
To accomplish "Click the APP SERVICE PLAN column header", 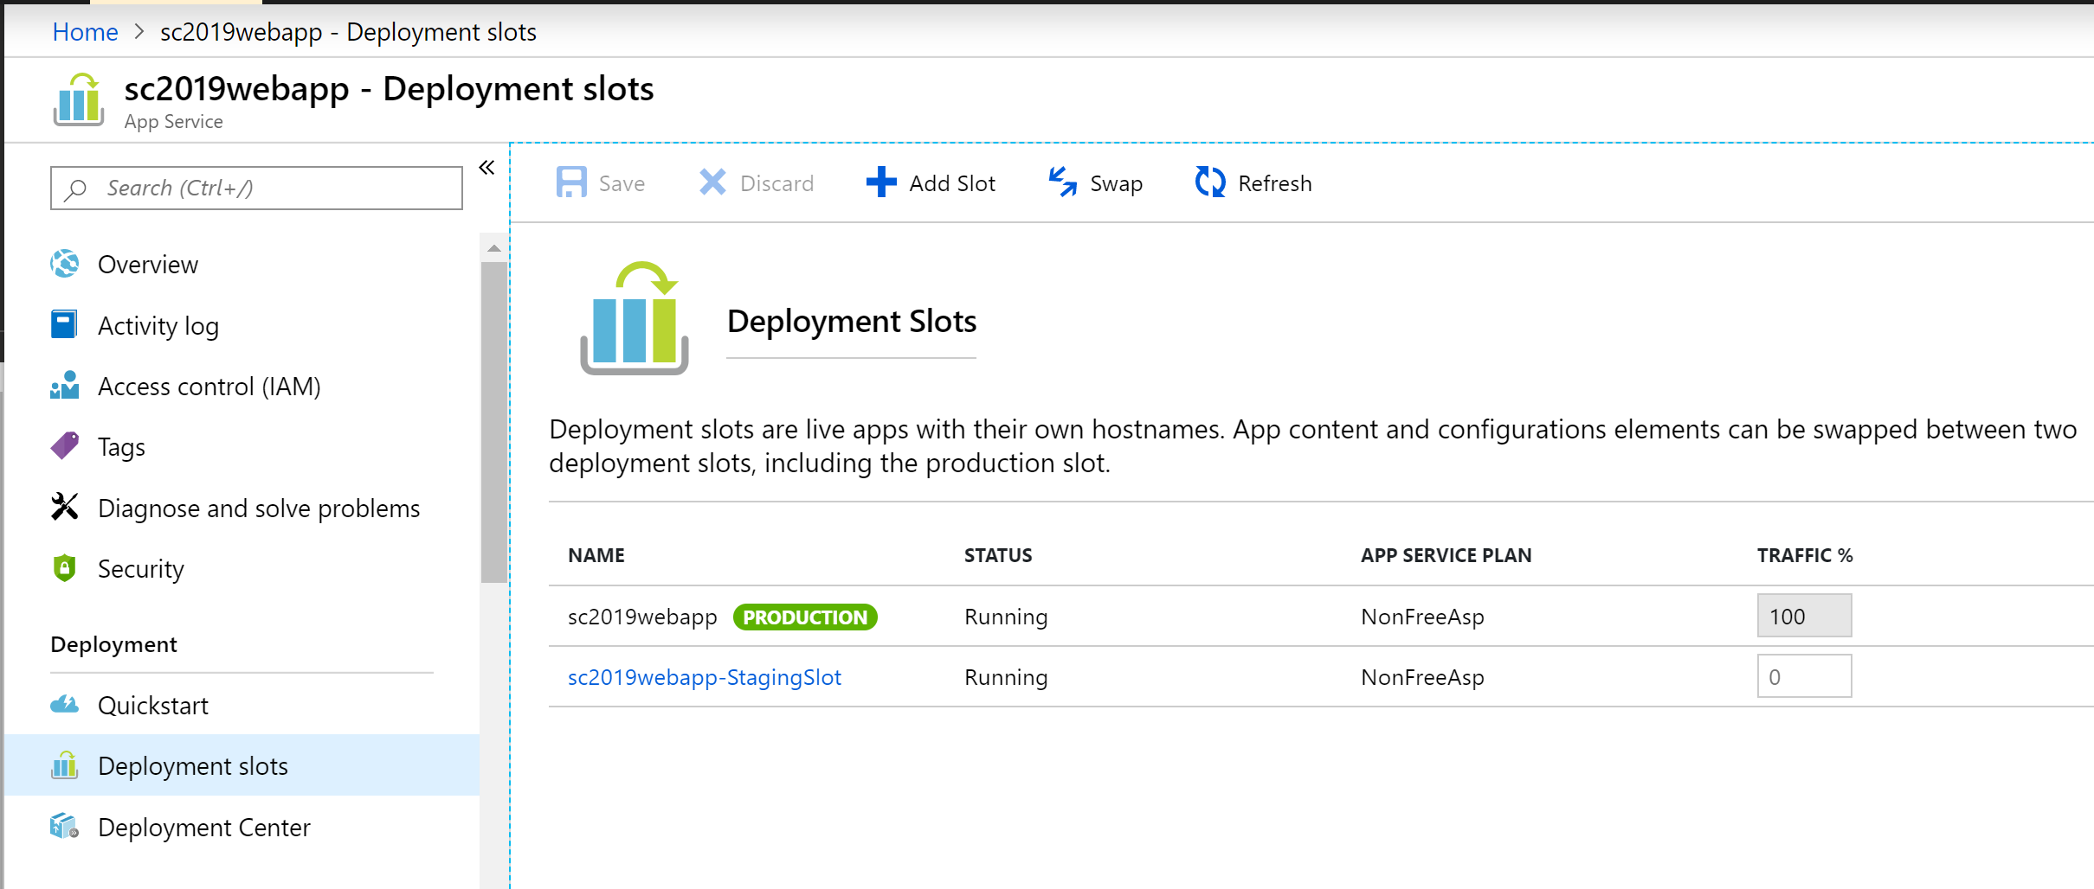I will 1446,555.
